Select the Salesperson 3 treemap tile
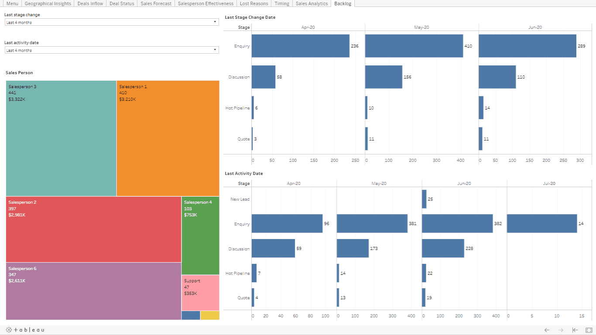596x335 pixels. [x=61, y=138]
